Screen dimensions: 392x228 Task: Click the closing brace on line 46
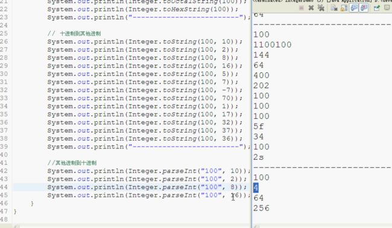(32, 203)
